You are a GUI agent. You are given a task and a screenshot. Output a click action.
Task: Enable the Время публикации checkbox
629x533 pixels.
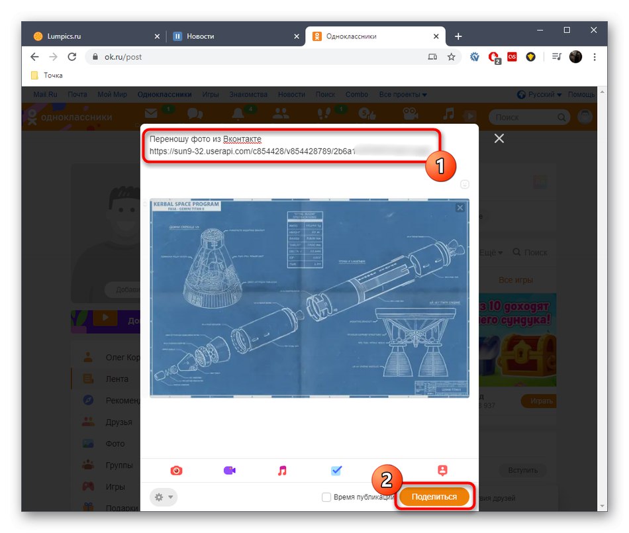click(326, 497)
